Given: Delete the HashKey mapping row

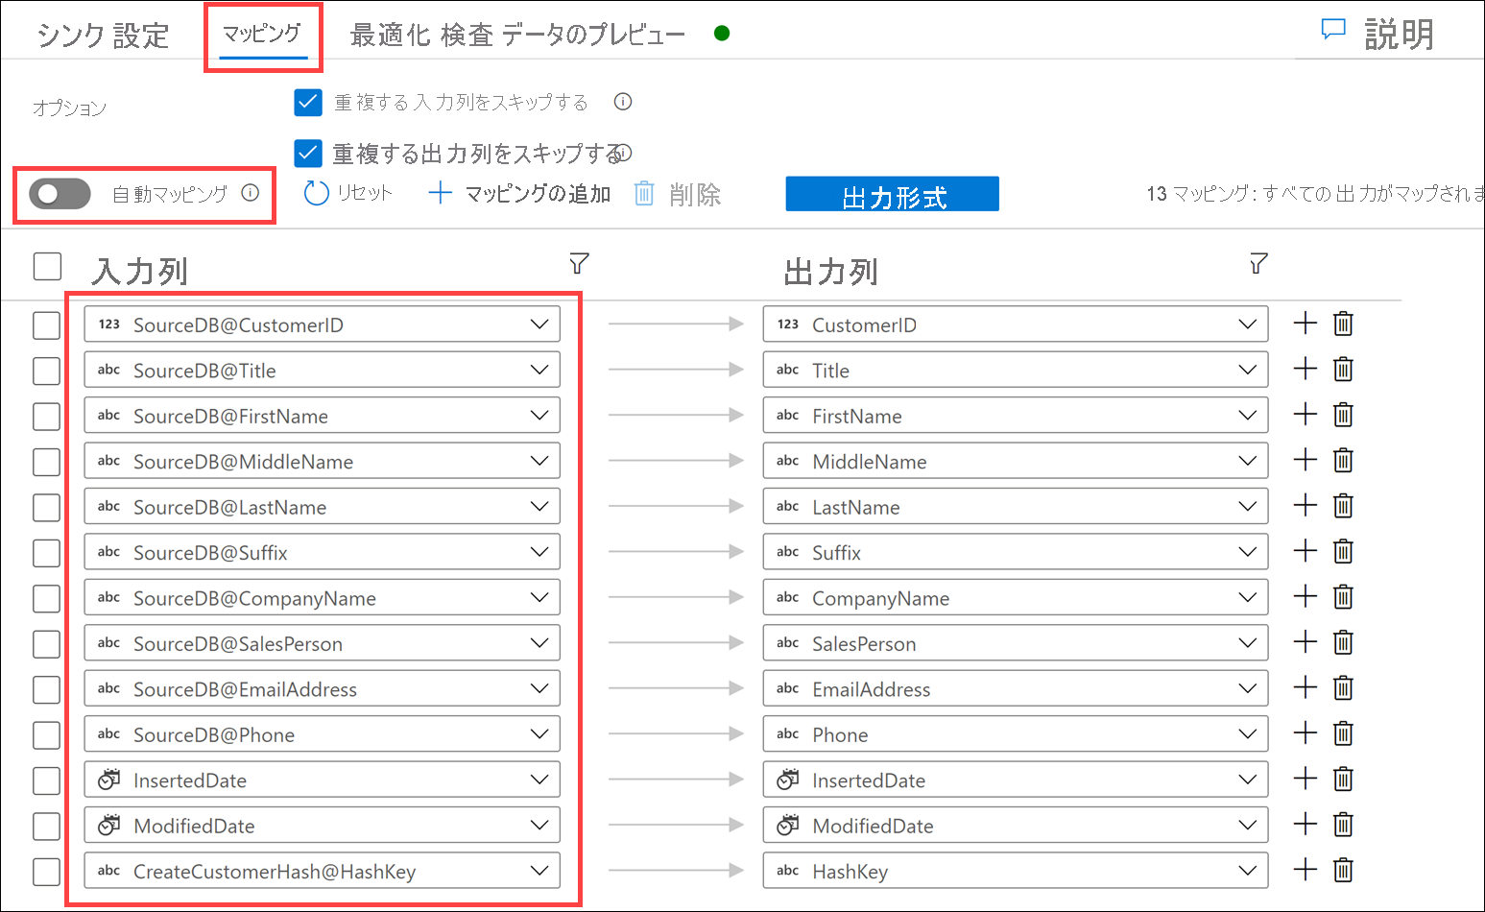Looking at the screenshot, I should [1343, 870].
